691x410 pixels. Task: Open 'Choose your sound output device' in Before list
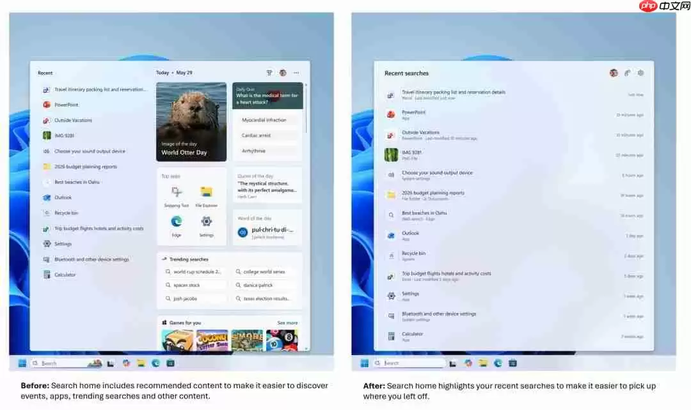[84, 151]
